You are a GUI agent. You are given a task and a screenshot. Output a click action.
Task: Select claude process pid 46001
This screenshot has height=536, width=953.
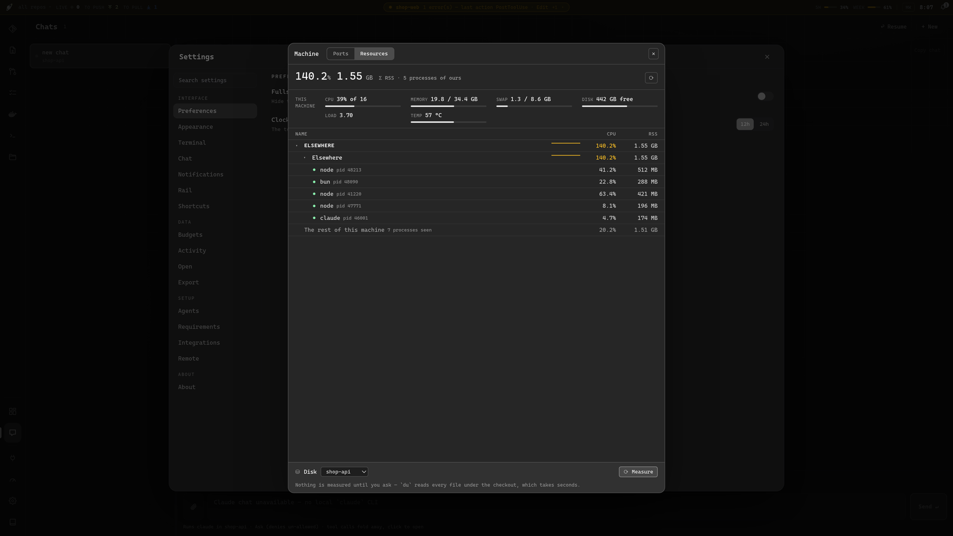[476, 218]
